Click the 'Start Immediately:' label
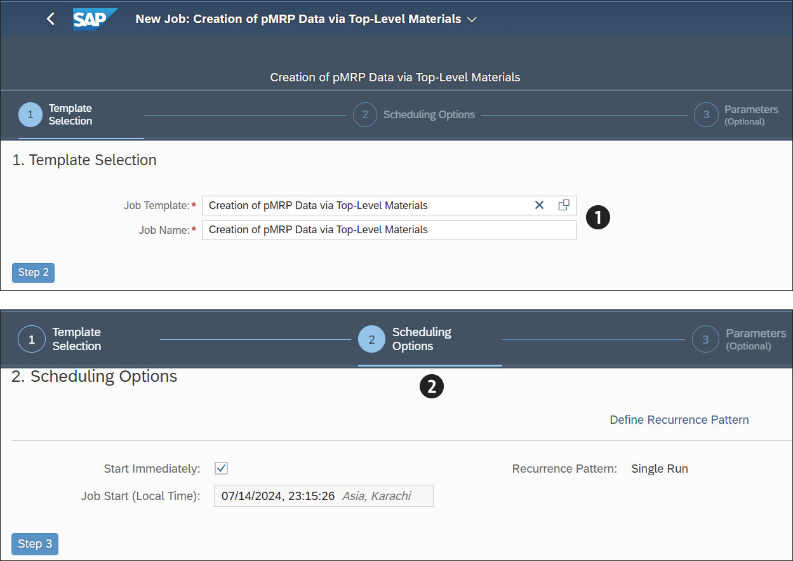This screenshot has height=561, width=793. click(x=152, y=469)
